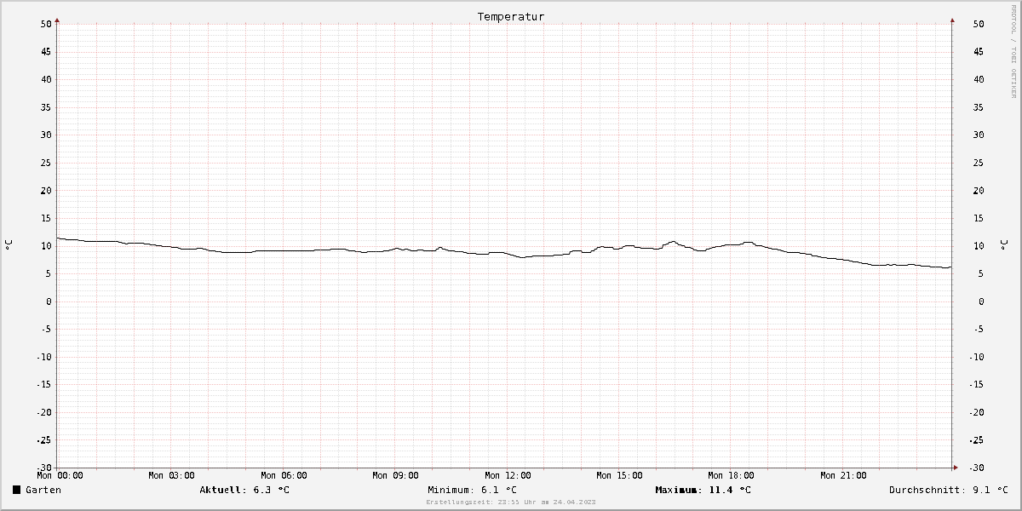Click the Mon 12:00 time axis label
The width and height of the screenshot is (1022, 511).
[x=508, y=475]
